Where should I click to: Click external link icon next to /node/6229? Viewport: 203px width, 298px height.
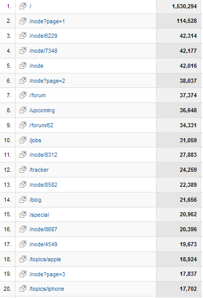tap(23, 36)
